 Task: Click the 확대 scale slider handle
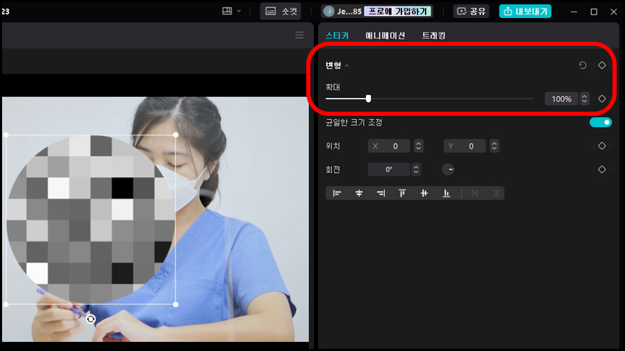[368, 99]
